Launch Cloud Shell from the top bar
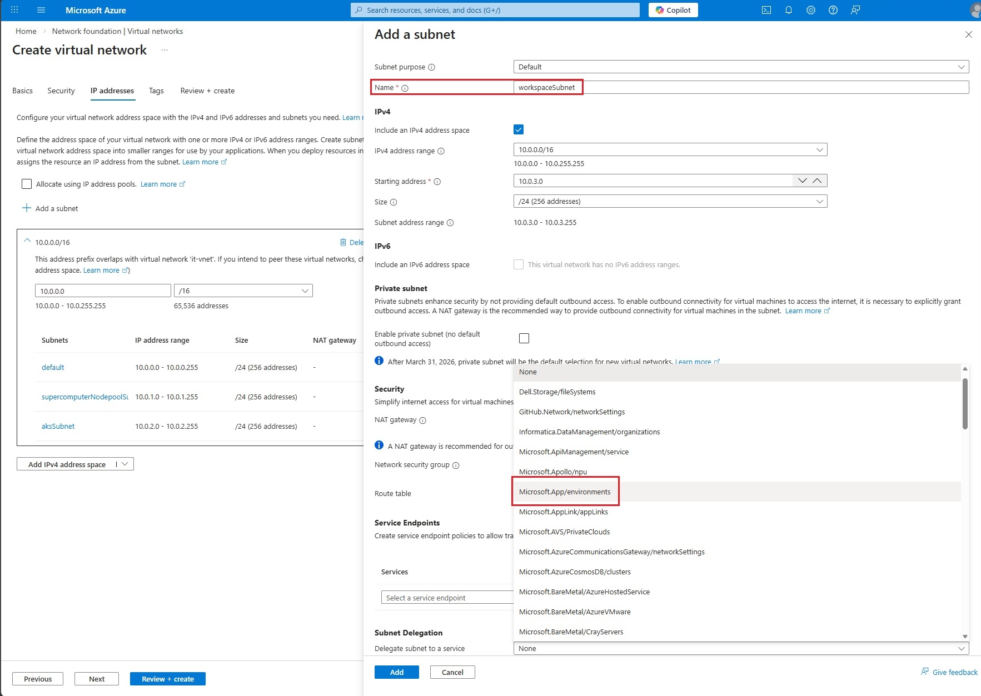Viewport: 981px width, 696px height. (x=766, y=10)
